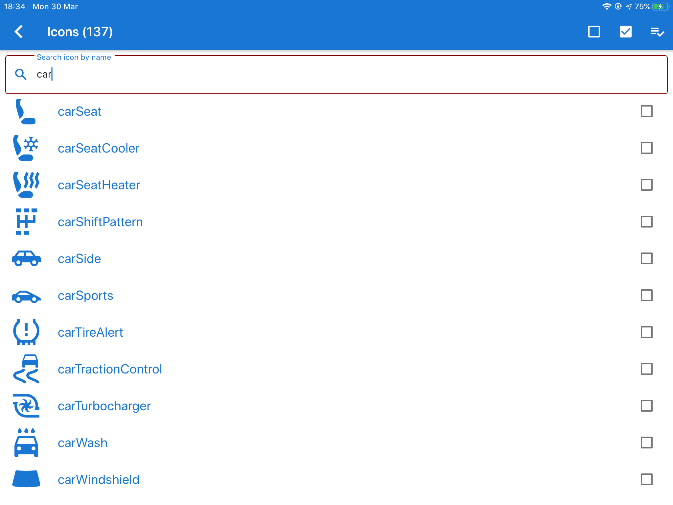Tap the select all checkmark icon
The image size is (673, 505).
625,32
